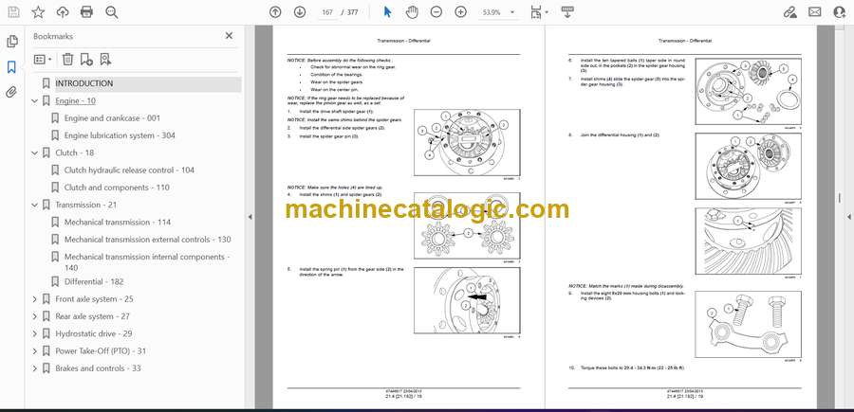Click the scrolling mode download icon

click(x=567, y=12)
